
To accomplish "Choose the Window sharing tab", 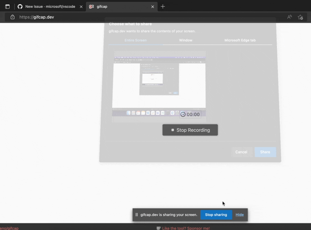I will pos(186,40).
